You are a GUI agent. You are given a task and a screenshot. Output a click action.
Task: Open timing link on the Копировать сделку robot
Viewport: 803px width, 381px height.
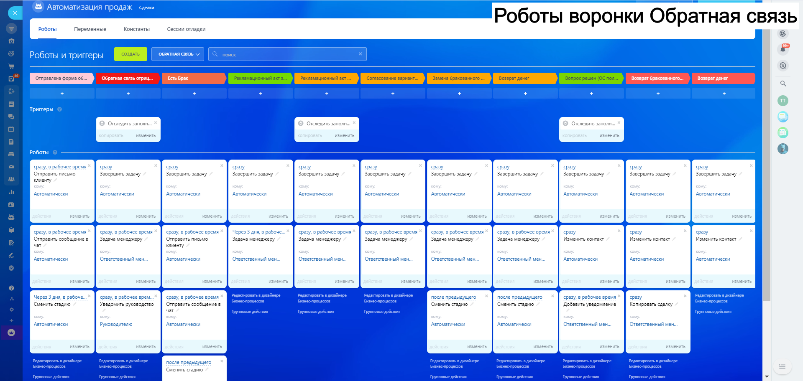635,297
